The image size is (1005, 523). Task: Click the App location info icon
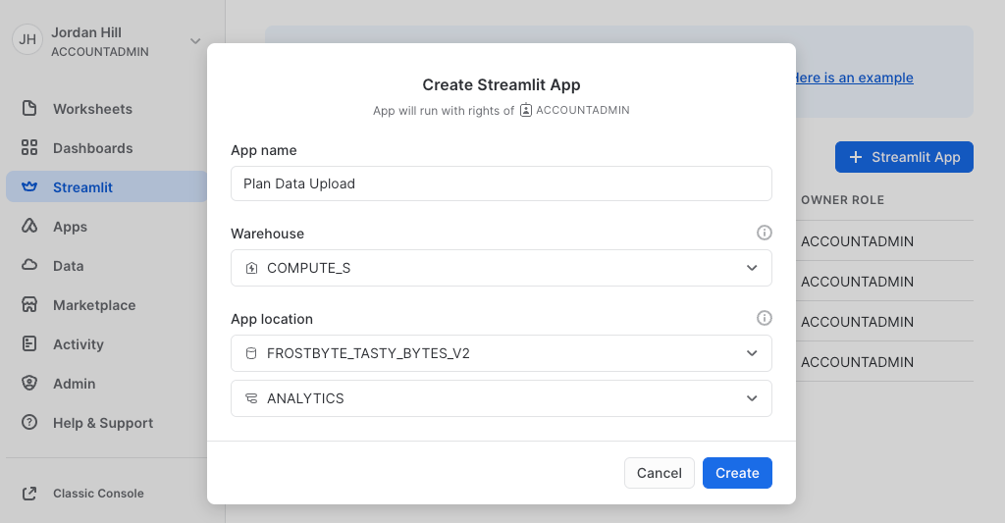point(765,319)
